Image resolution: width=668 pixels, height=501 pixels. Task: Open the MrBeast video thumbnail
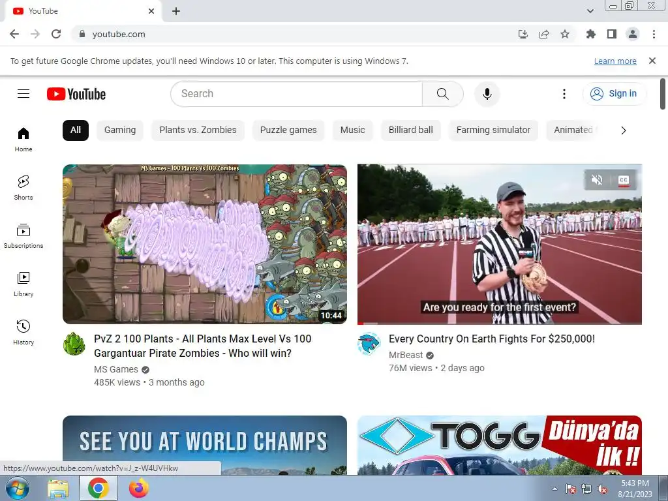click(499, 244)
